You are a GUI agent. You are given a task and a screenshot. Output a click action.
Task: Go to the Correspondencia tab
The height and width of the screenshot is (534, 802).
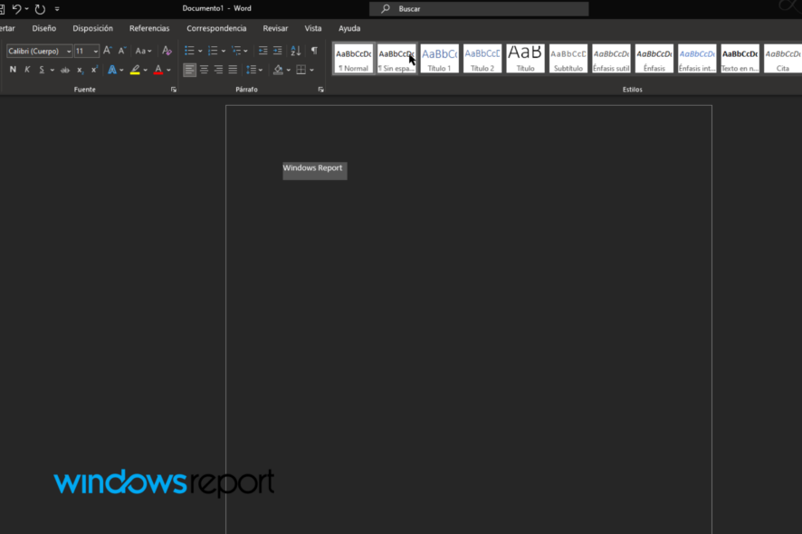click(x=216, y=28)
